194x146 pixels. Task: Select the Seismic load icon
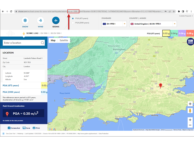click(56, 20)
